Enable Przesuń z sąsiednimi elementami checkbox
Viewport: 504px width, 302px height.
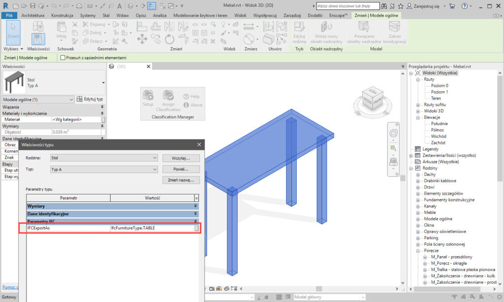tap(63, 58)
